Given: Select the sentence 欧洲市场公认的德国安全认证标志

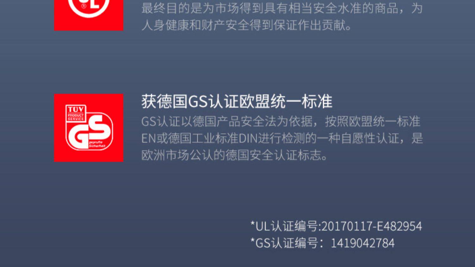Looking at the screenshot, I should [x=234, y=155].
